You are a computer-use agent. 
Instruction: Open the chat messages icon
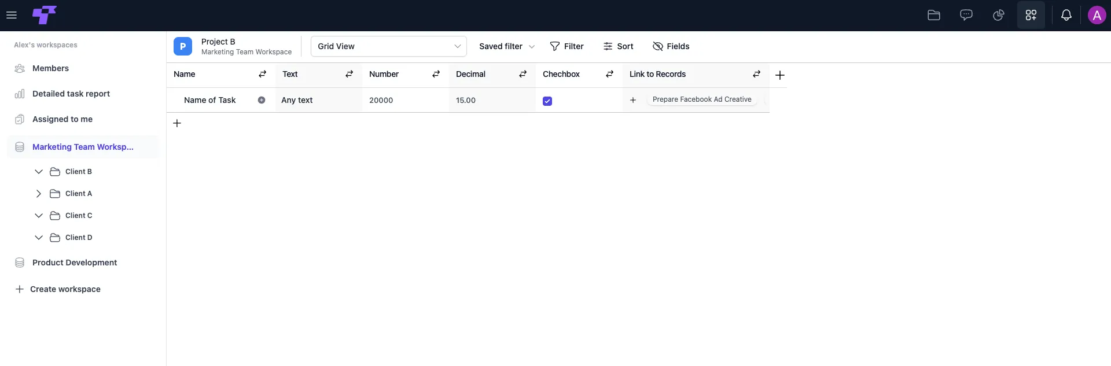tap(966, 15)
